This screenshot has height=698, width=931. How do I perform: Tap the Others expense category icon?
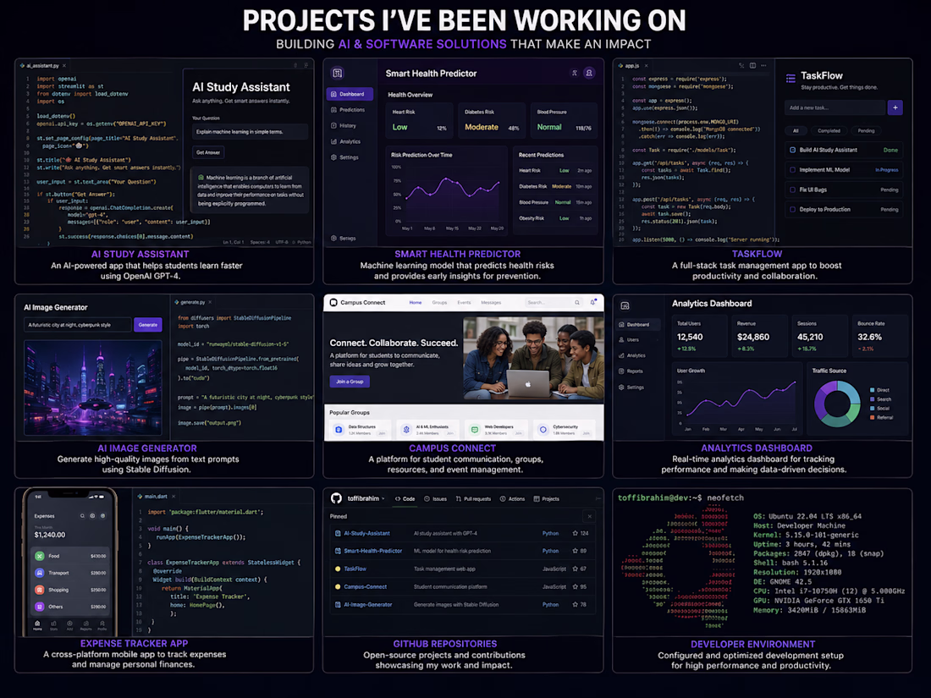click(39, 607)
